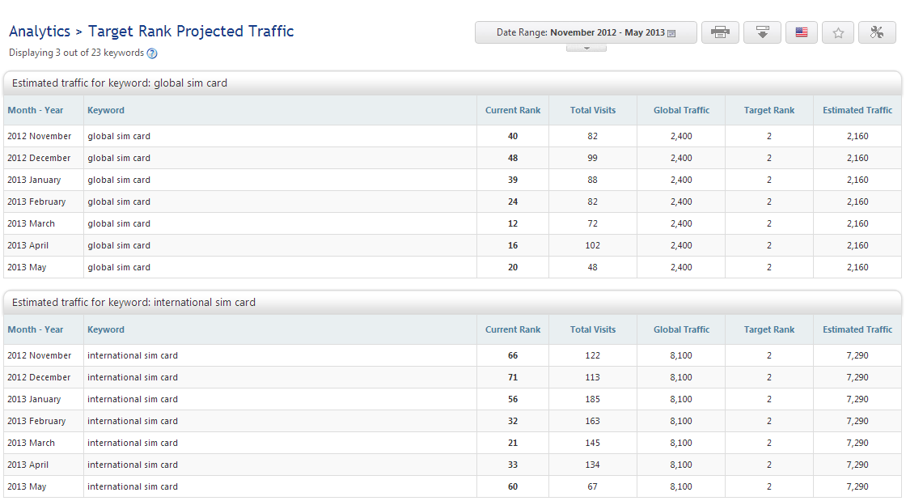Open the Date Range selector button
This screenshot has height=501, width=906.
tap(585, 32)
